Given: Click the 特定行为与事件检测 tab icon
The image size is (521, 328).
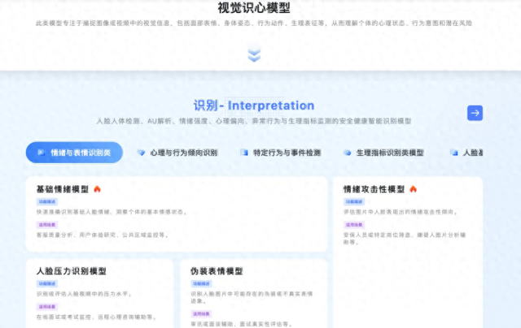Looking at the screenshot, I should (x=244, y=153).
